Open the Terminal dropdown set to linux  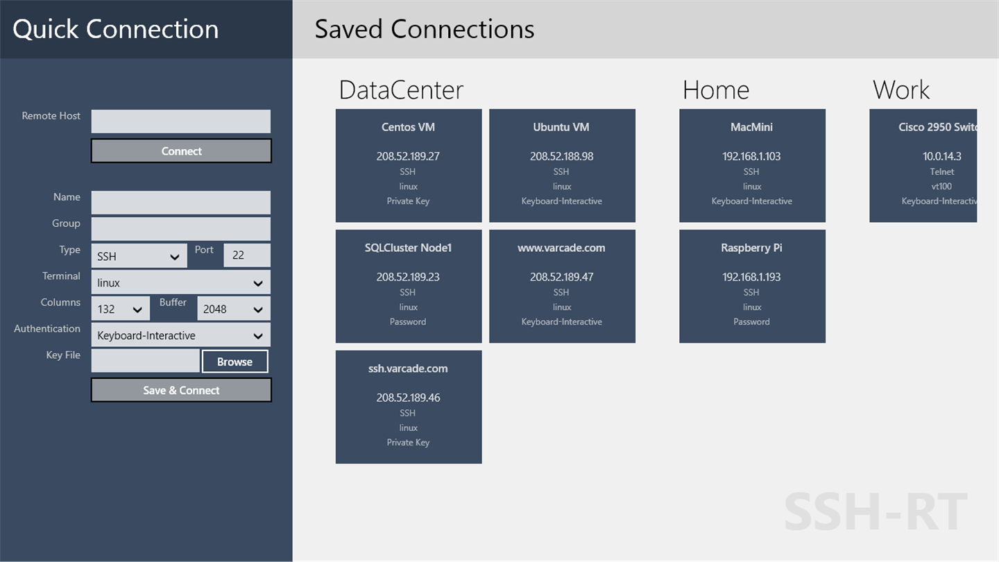(180, 282)
